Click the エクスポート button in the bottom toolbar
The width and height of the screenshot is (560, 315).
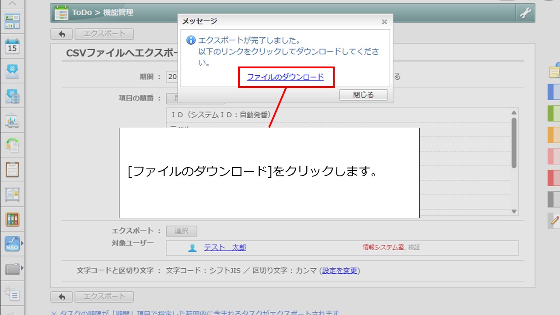click(x=104, y=297)
